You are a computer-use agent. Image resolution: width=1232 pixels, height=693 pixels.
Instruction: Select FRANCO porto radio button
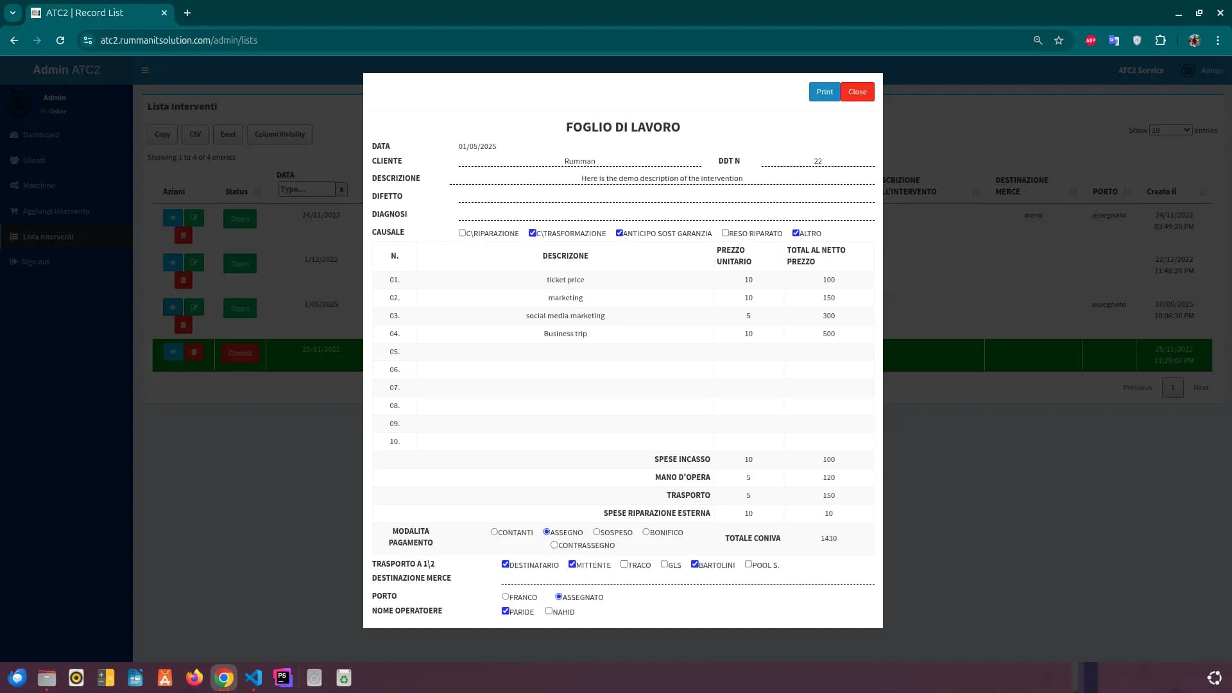pyautogui.click(x=505, y=597)
